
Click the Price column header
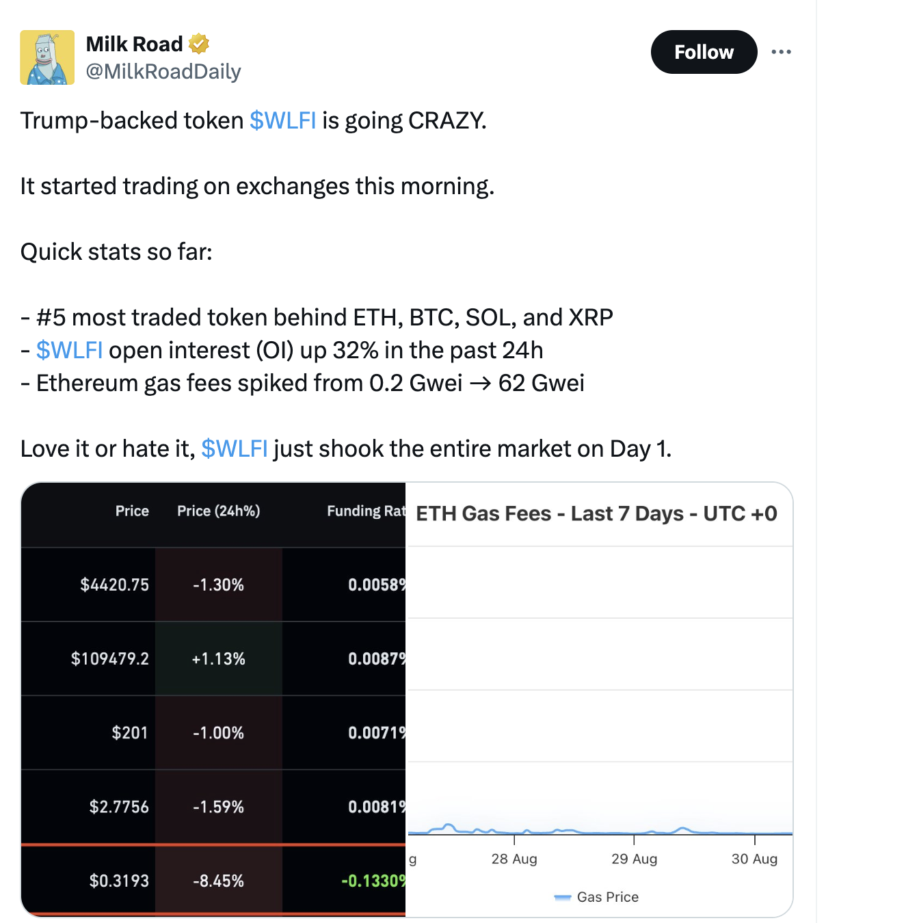click(132, 511)
